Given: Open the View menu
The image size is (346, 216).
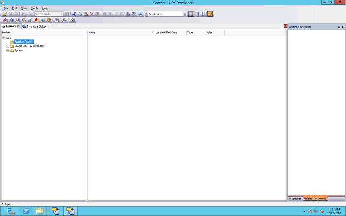Looking at the screenshot, I should (24, 8).
